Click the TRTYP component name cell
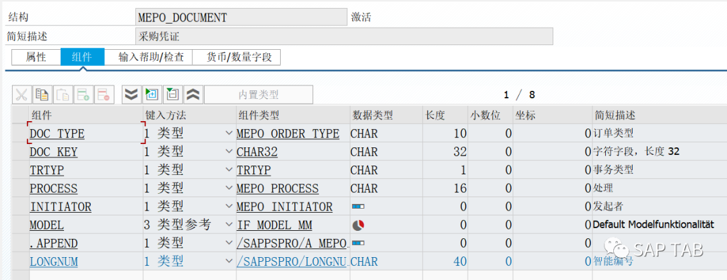Viewport: 727px width, 280px height. 85,170
